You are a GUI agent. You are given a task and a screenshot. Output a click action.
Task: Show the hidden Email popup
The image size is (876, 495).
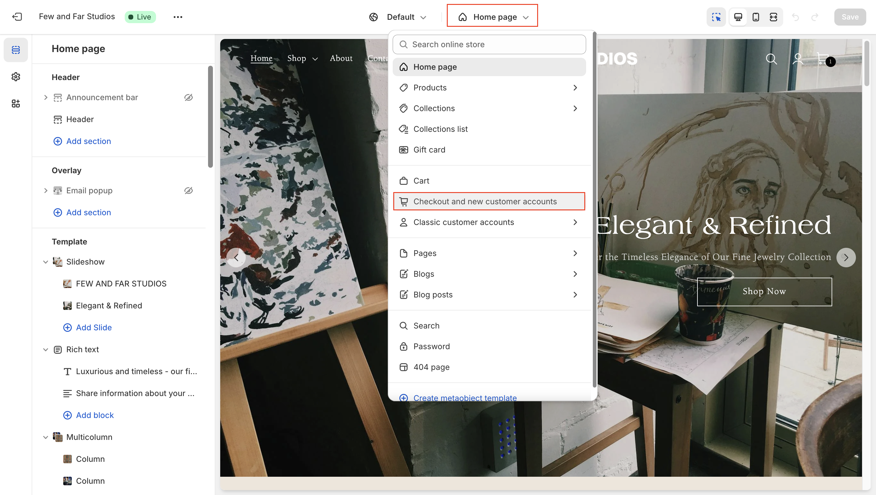pos(188,191)
